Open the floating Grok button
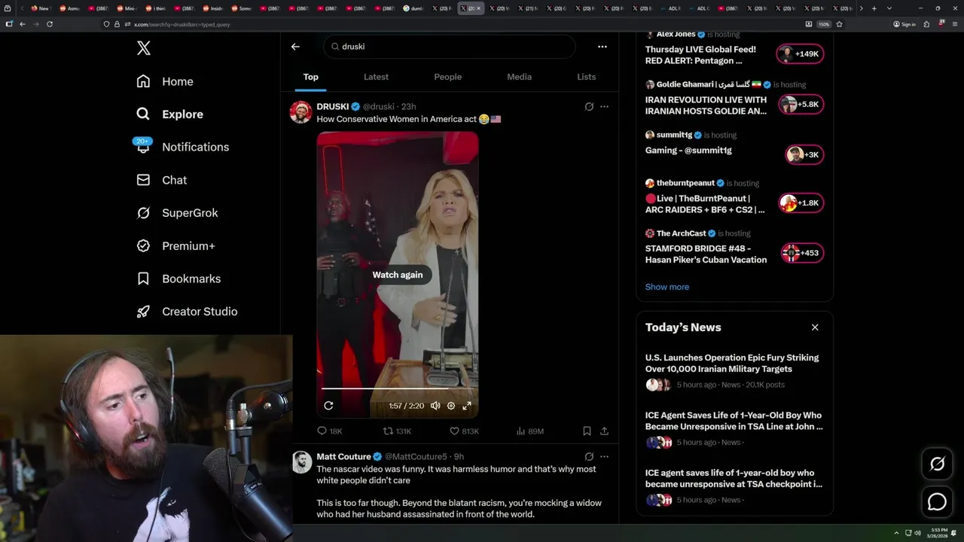The width and height of the screenshot is (964, 542). tap(937, 464)
